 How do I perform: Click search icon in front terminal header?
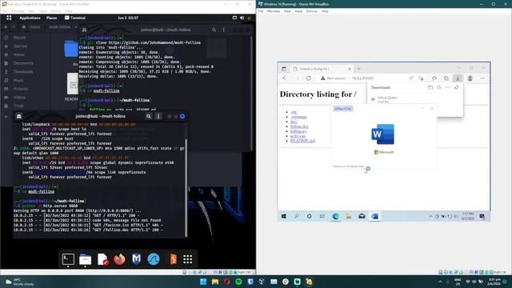(x=149, y=116)
